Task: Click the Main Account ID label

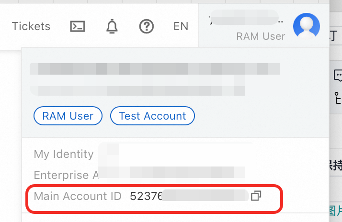Action: (77, 196)
